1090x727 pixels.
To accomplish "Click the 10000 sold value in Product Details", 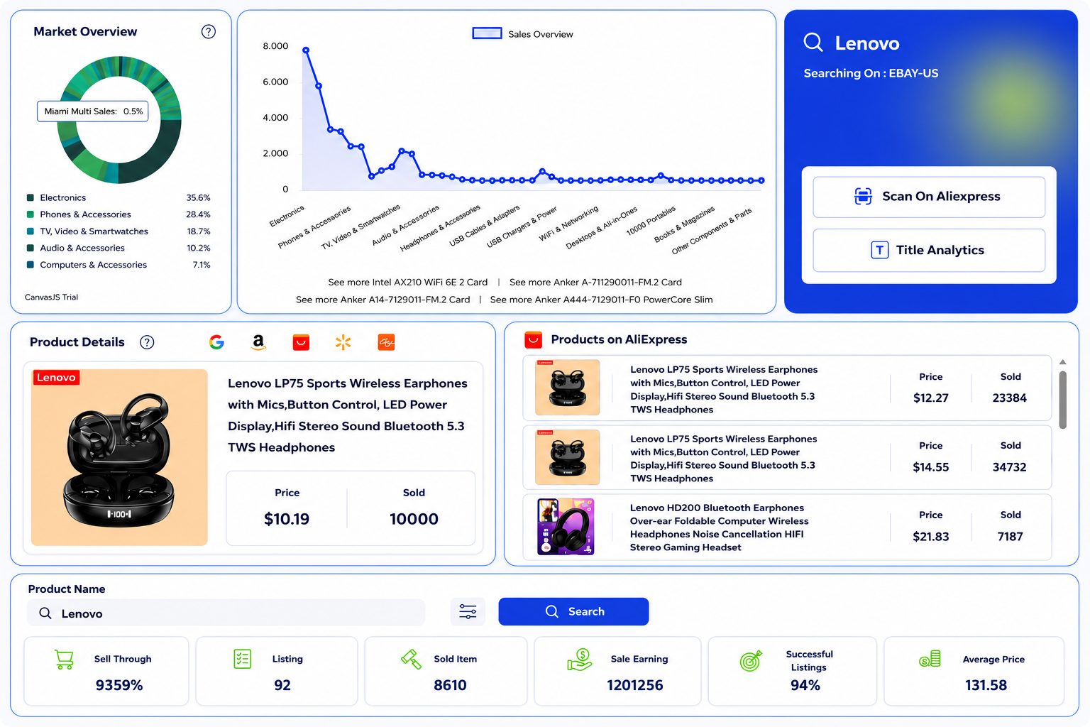I will [414, 519].
